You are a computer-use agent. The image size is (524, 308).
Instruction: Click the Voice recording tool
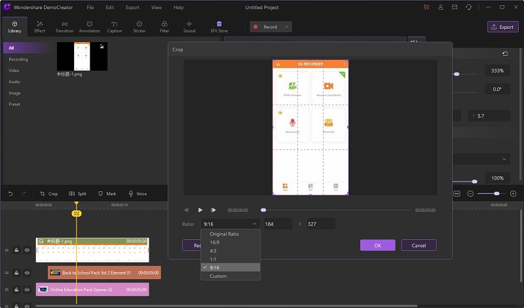[138, 193]
